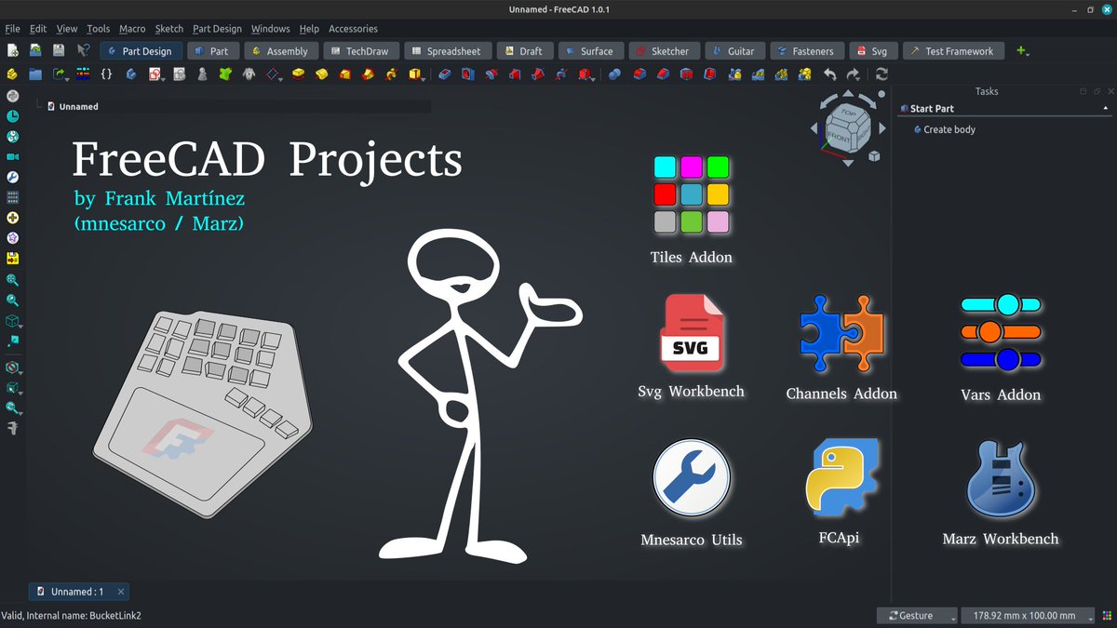Select the Pad tool icon

click(x=298, y=74)
